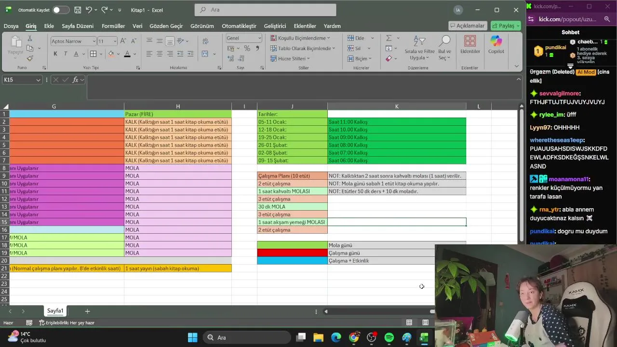Select the green Mola günü color cell
Screen dimensions: 617x347
click(x=292, y=245)
